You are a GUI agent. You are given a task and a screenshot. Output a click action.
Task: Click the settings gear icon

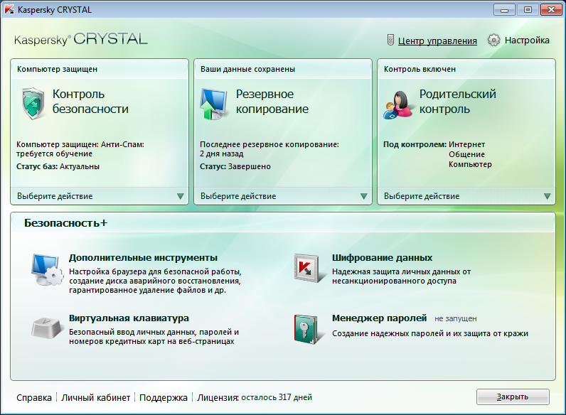coord(493,40)
